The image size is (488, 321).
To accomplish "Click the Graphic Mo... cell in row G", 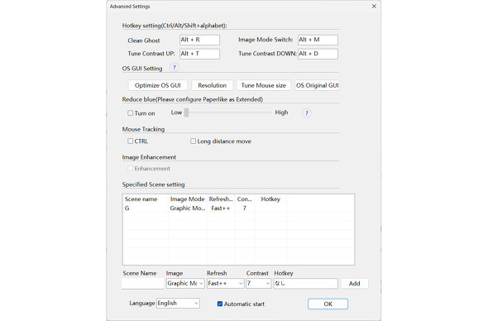I will click(x=188, y=208).
